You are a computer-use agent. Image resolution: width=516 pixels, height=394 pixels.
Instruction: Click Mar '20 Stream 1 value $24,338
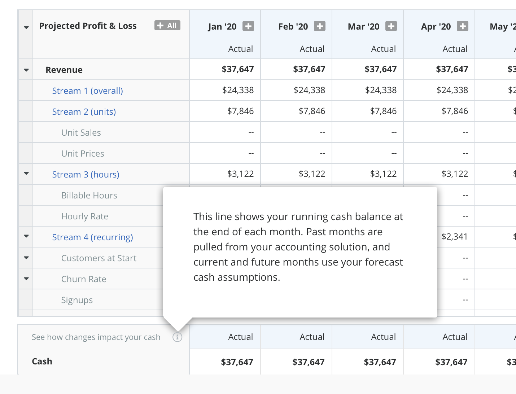point(381,90)
